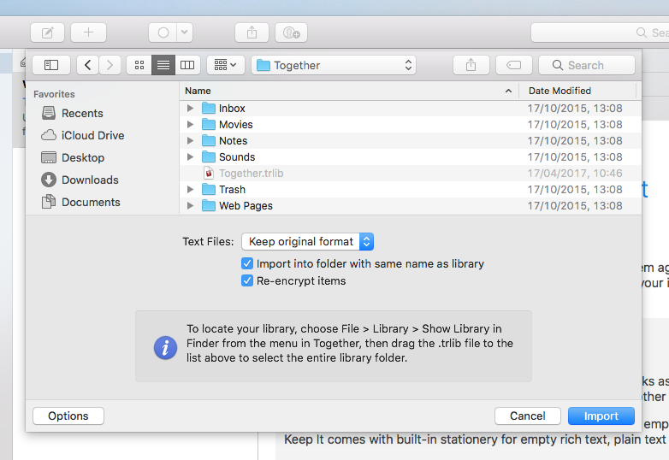669x460 pixels.
Task: Select Documents in the Favorites sidebar
Action: (x=81, y=202)
